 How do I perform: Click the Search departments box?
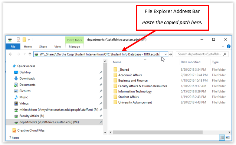pyautogui.click(x=202, y=54)
